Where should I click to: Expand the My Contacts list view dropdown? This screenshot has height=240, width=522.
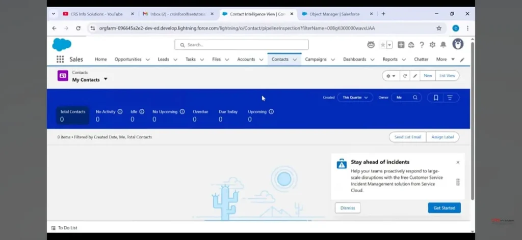tap(106, 79)
